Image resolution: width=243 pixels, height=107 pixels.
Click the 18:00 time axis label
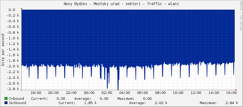[x=36, y=93]
